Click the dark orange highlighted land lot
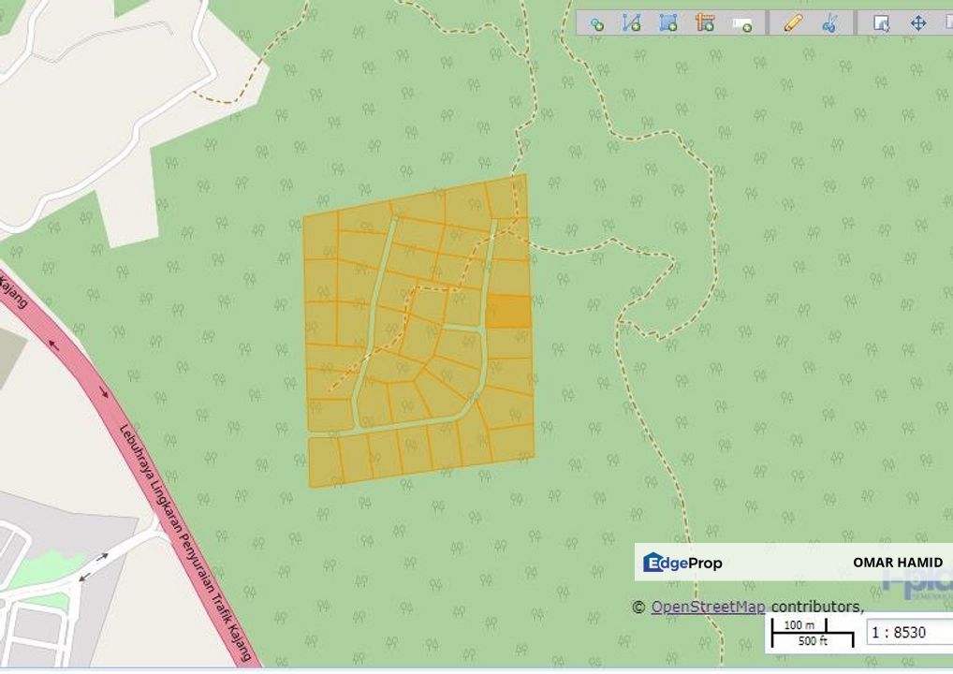 click(508, 311)
